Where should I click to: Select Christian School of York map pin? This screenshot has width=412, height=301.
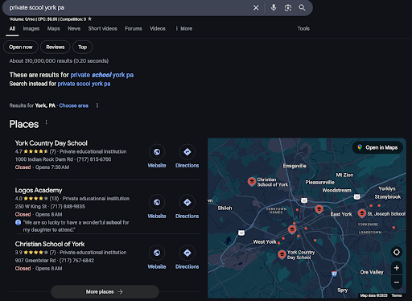252,182
